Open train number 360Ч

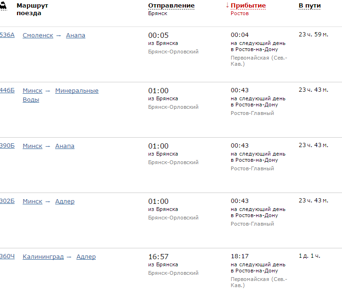click(7, 257)
